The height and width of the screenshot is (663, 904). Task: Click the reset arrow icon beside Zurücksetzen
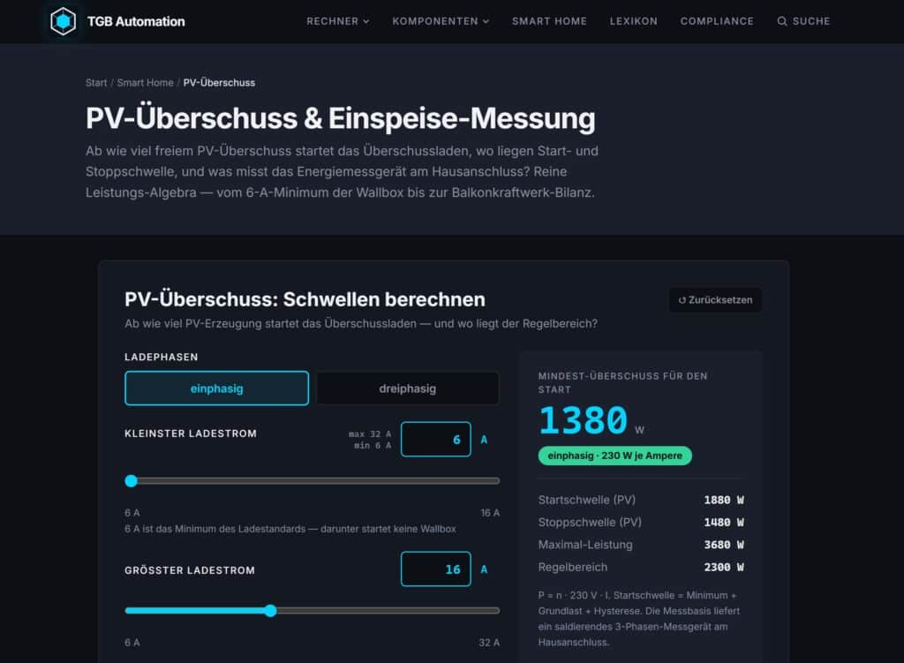[682, 300]
